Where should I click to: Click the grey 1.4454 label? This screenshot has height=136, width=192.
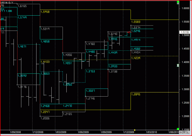click(136, 53)
